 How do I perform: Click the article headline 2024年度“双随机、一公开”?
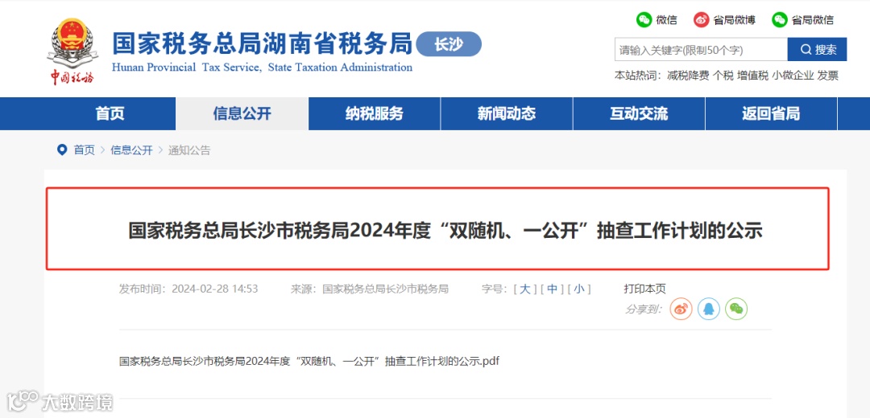445,231
